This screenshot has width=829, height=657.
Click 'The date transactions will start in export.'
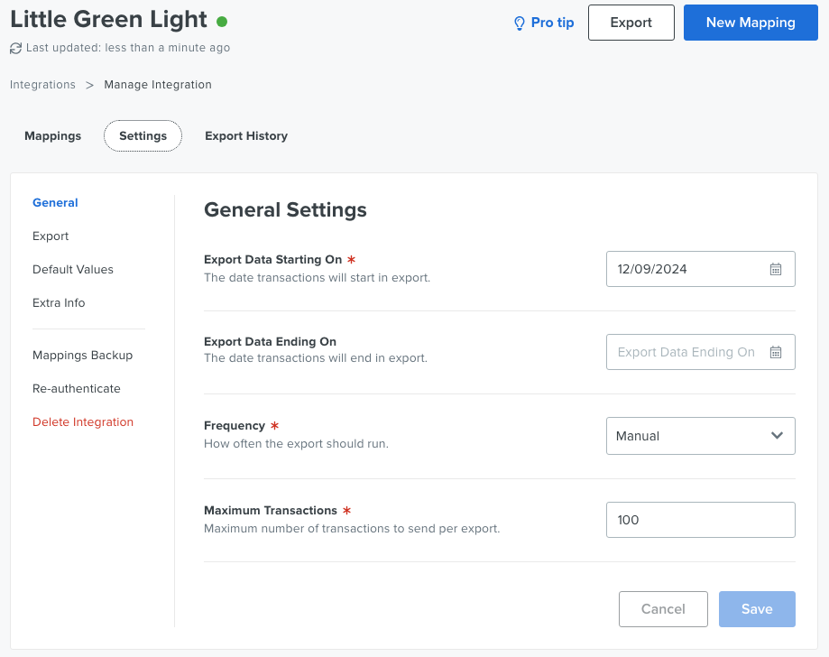318,278
